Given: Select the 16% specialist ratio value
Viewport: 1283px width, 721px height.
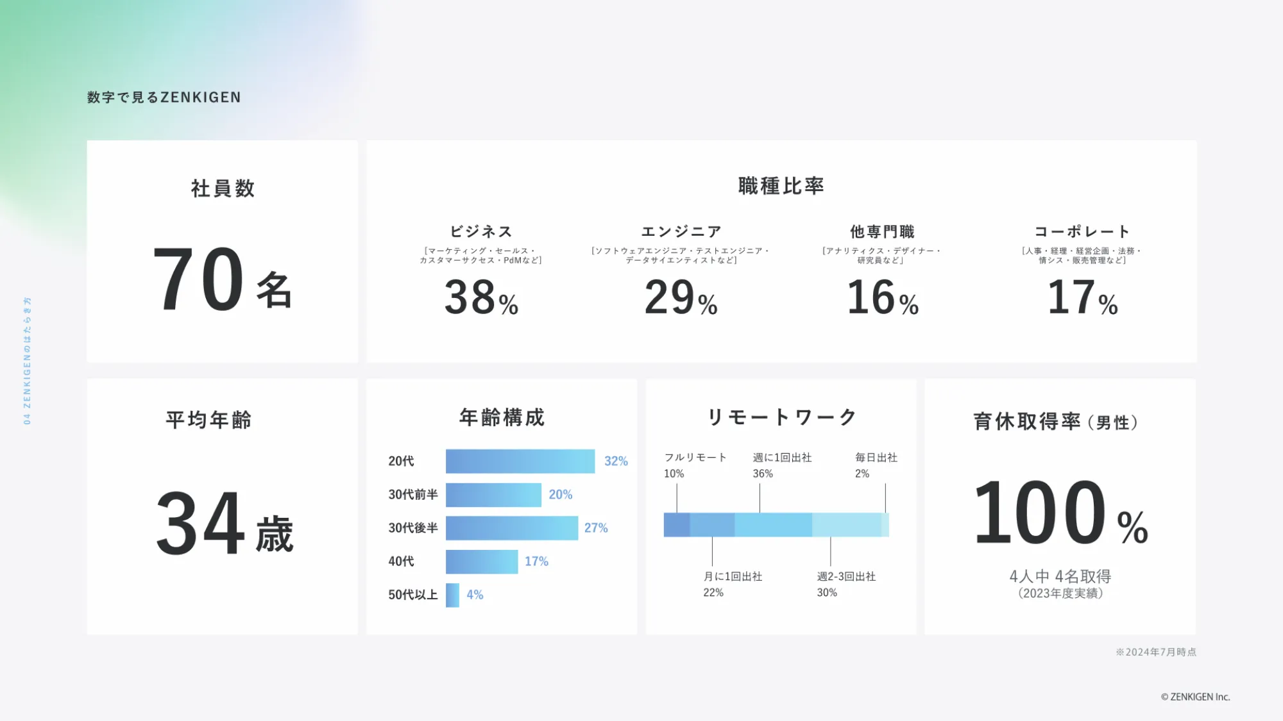Looking at the screenshot, I should point(883,297).
